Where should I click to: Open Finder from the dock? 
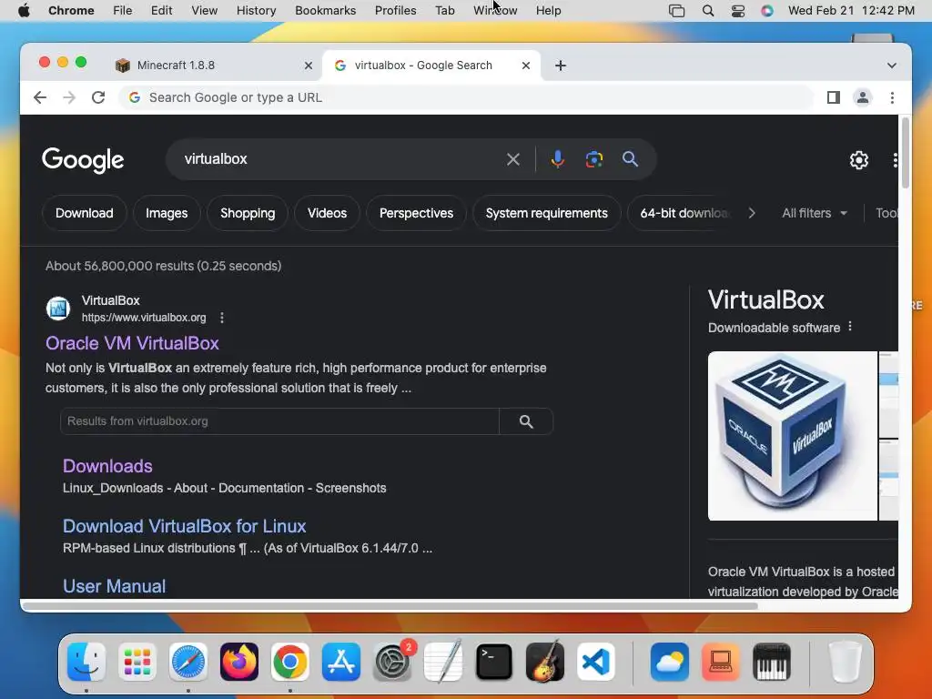point(86,662)
